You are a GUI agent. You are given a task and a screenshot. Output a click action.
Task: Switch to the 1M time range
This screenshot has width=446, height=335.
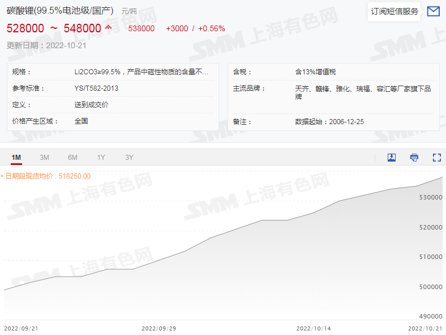[16, 158]
